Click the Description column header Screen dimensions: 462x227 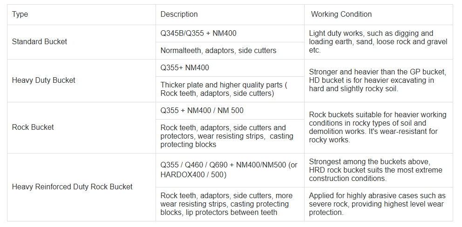tap(179, 14)
